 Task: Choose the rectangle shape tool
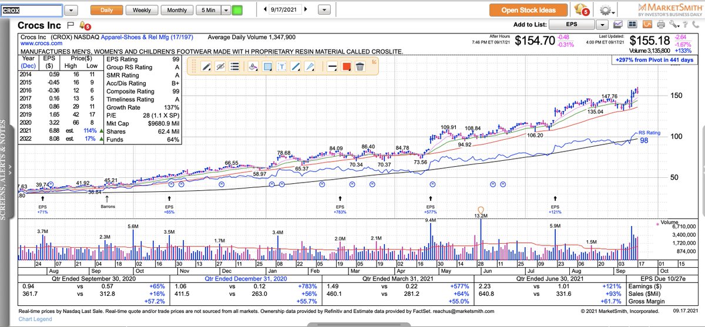267,67
